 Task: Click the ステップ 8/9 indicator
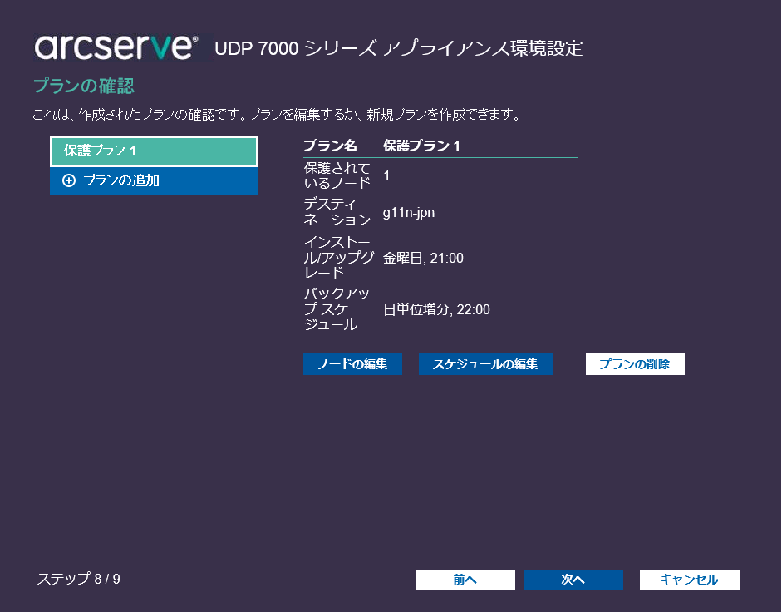78,579
